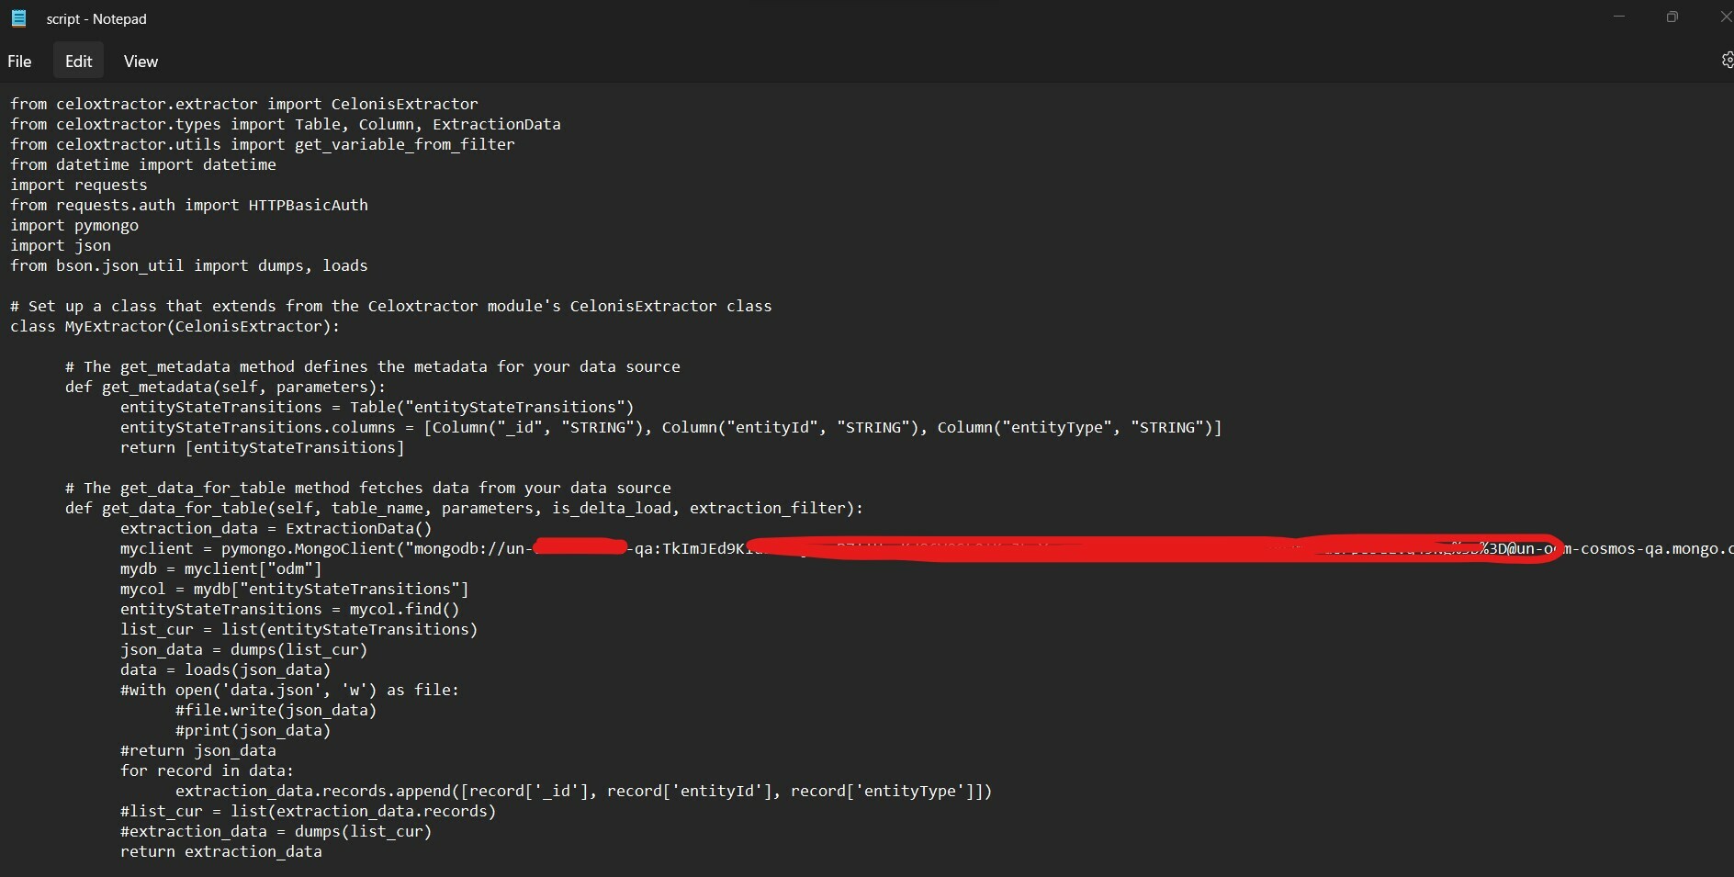Click 'from bson.json_util import dumps, loads' line
Screen dimensions: 1734x877
[x=189, y=265]
